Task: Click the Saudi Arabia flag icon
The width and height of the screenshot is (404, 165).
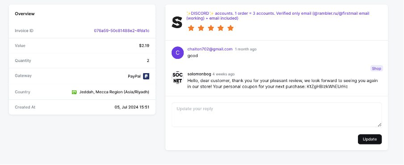Action: [x=74, y=92]
